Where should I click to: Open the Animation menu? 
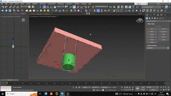pyautogui.click(x=42, y=4)
